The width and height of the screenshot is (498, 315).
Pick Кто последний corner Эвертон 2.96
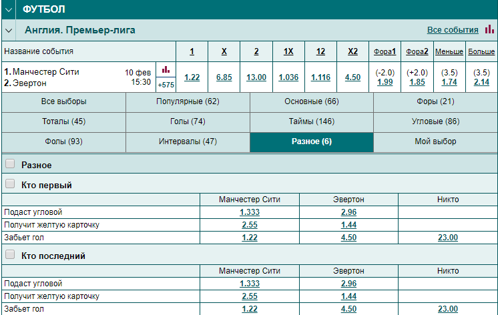pyautogui.click(x=348, y=284)
